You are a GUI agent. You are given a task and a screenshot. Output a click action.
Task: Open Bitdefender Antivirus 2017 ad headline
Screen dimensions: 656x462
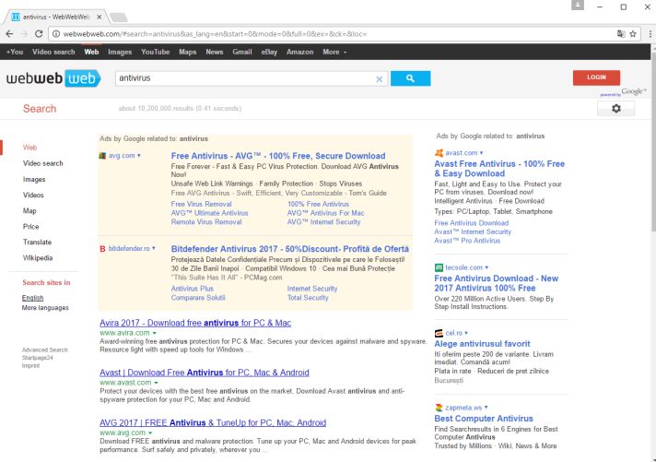[x=290, y=249]
